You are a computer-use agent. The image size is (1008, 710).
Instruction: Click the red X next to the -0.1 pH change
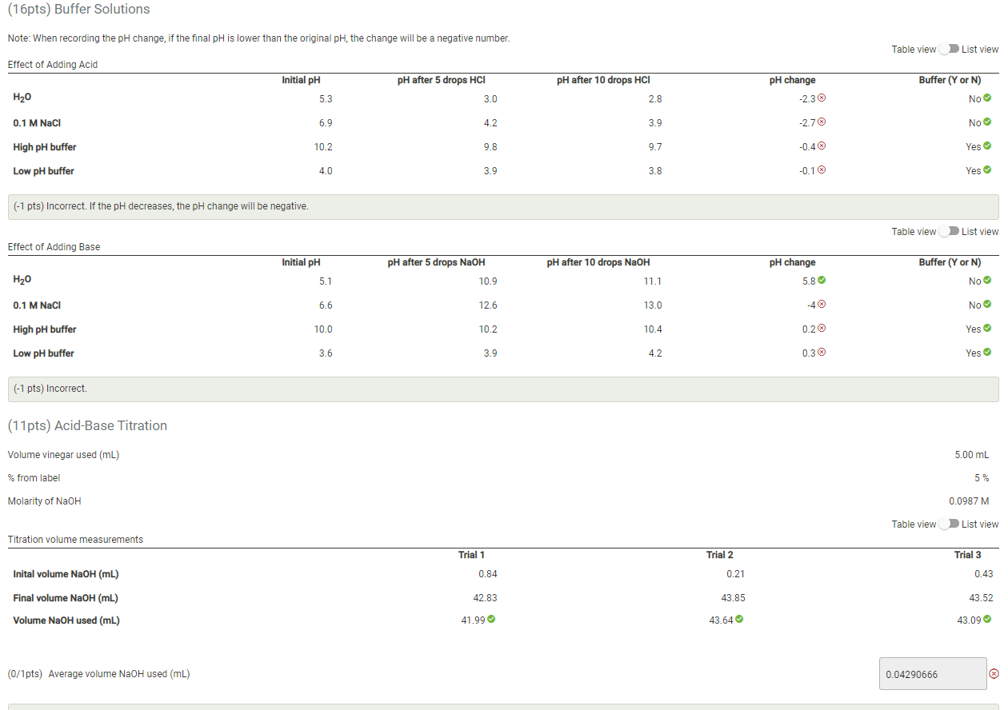tap(821, 170)
